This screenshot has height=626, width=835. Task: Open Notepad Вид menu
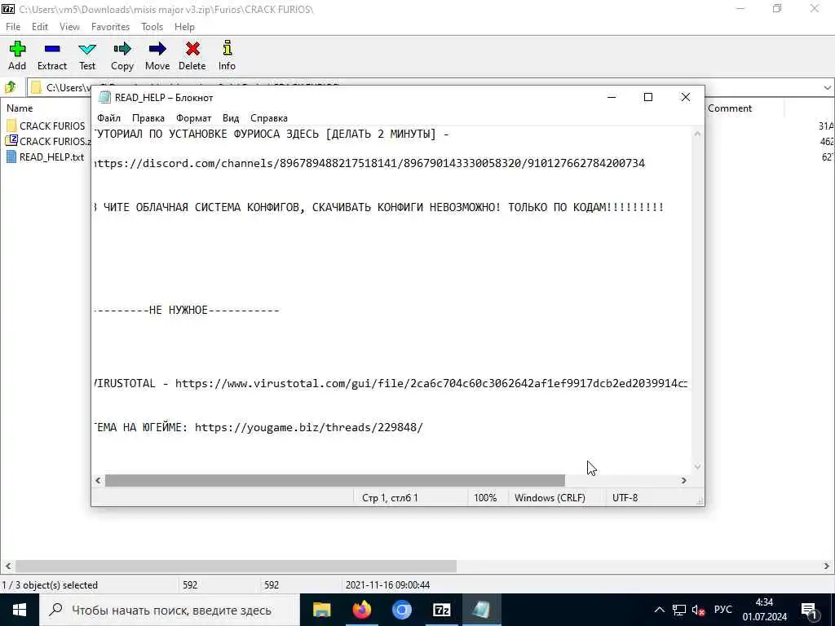coord(231,118)
